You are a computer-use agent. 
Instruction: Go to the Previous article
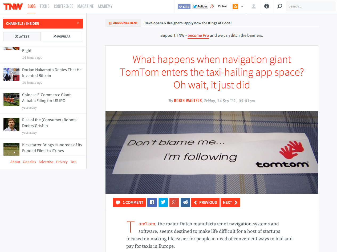coord(205,202)
